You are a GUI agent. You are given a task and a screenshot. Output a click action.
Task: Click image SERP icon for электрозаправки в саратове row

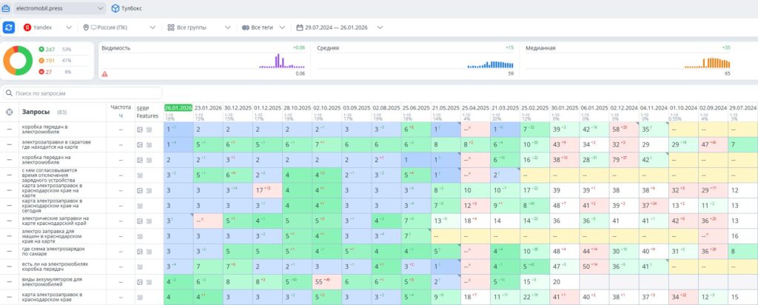140,144
